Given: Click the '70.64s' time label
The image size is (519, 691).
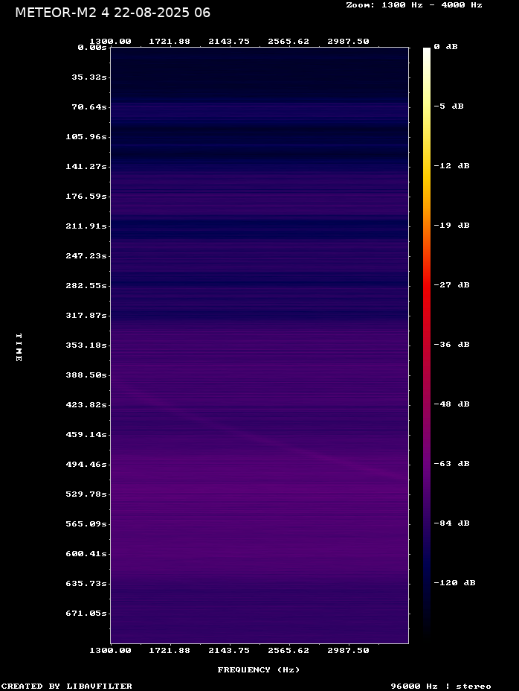Looking at the screenshot, I should click(x=89, y=107).
